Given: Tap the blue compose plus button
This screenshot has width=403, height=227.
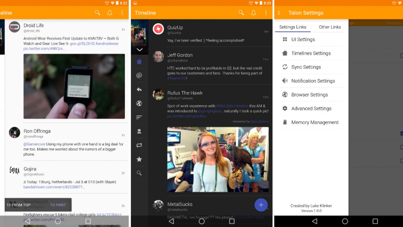Looking at the screenshot, I should 261,205.
